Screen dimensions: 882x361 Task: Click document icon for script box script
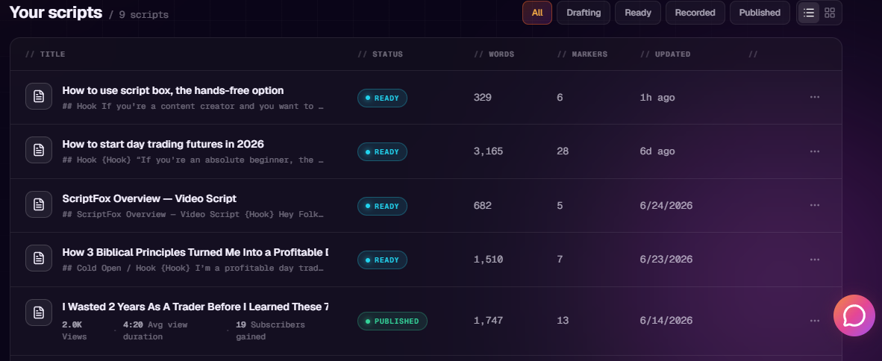(39, 96)
